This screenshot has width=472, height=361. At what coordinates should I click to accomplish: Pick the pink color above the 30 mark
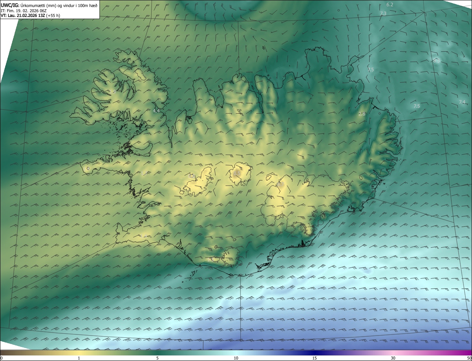pyautogui.click(x=393, y=353)
